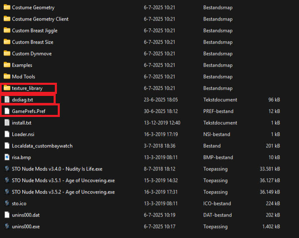Click the STO Nude Mods v3.5.1 file name
Viewport: 299px width, 238px height.
pyautogui.click(x=63, y=180)
